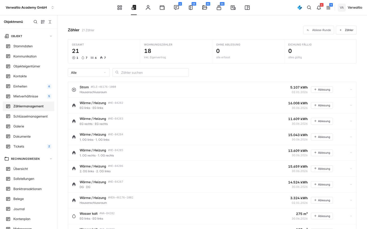Click the add Zähler button
This screenshot has height=229, width=367.
pos(346,30)
